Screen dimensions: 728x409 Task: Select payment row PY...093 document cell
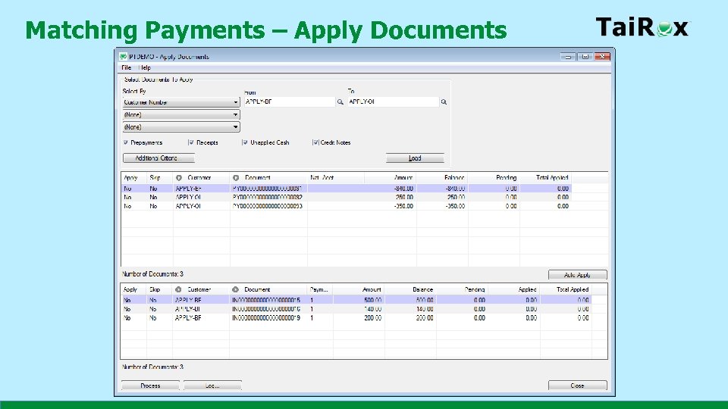(x=268, y=206)
